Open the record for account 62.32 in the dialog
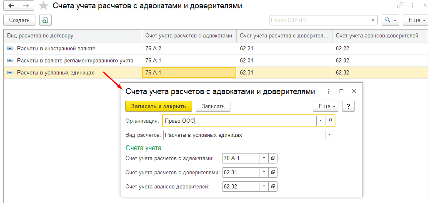 pos(273,186)
